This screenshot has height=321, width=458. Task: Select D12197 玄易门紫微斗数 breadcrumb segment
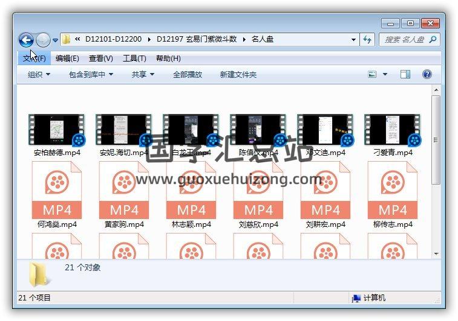197,39
